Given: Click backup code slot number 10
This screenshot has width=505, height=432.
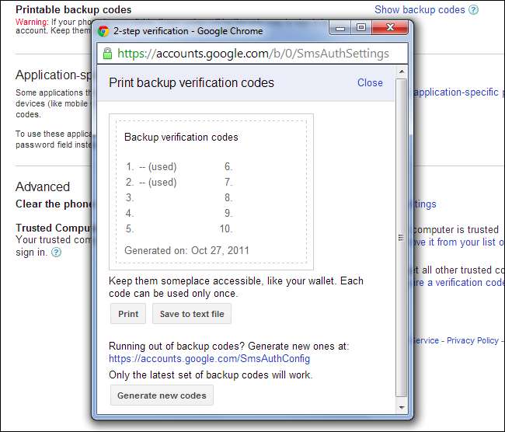Looking at the screenshot, I should click(x=226, y=228).
